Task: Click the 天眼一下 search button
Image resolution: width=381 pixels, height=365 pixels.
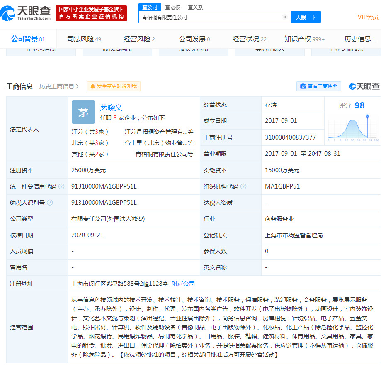Action: pyautogui.click(x=306, y=17)
